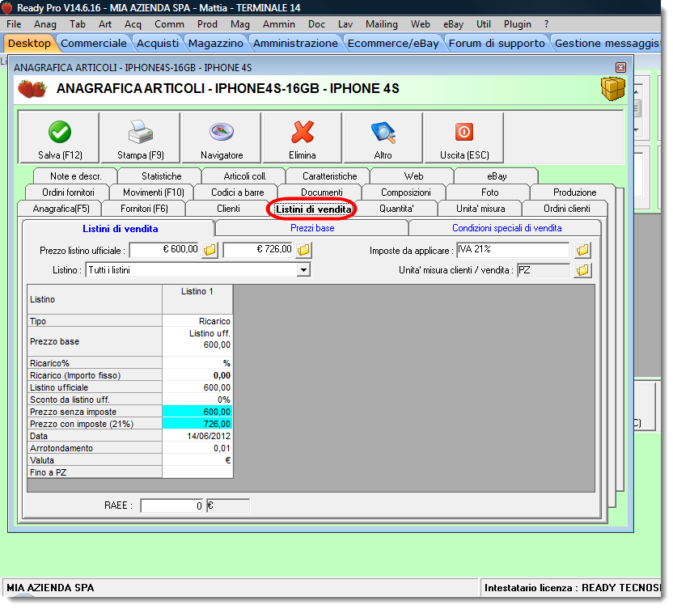Select the Clienti tab
The image size is (673, 609).
point(228,209)
